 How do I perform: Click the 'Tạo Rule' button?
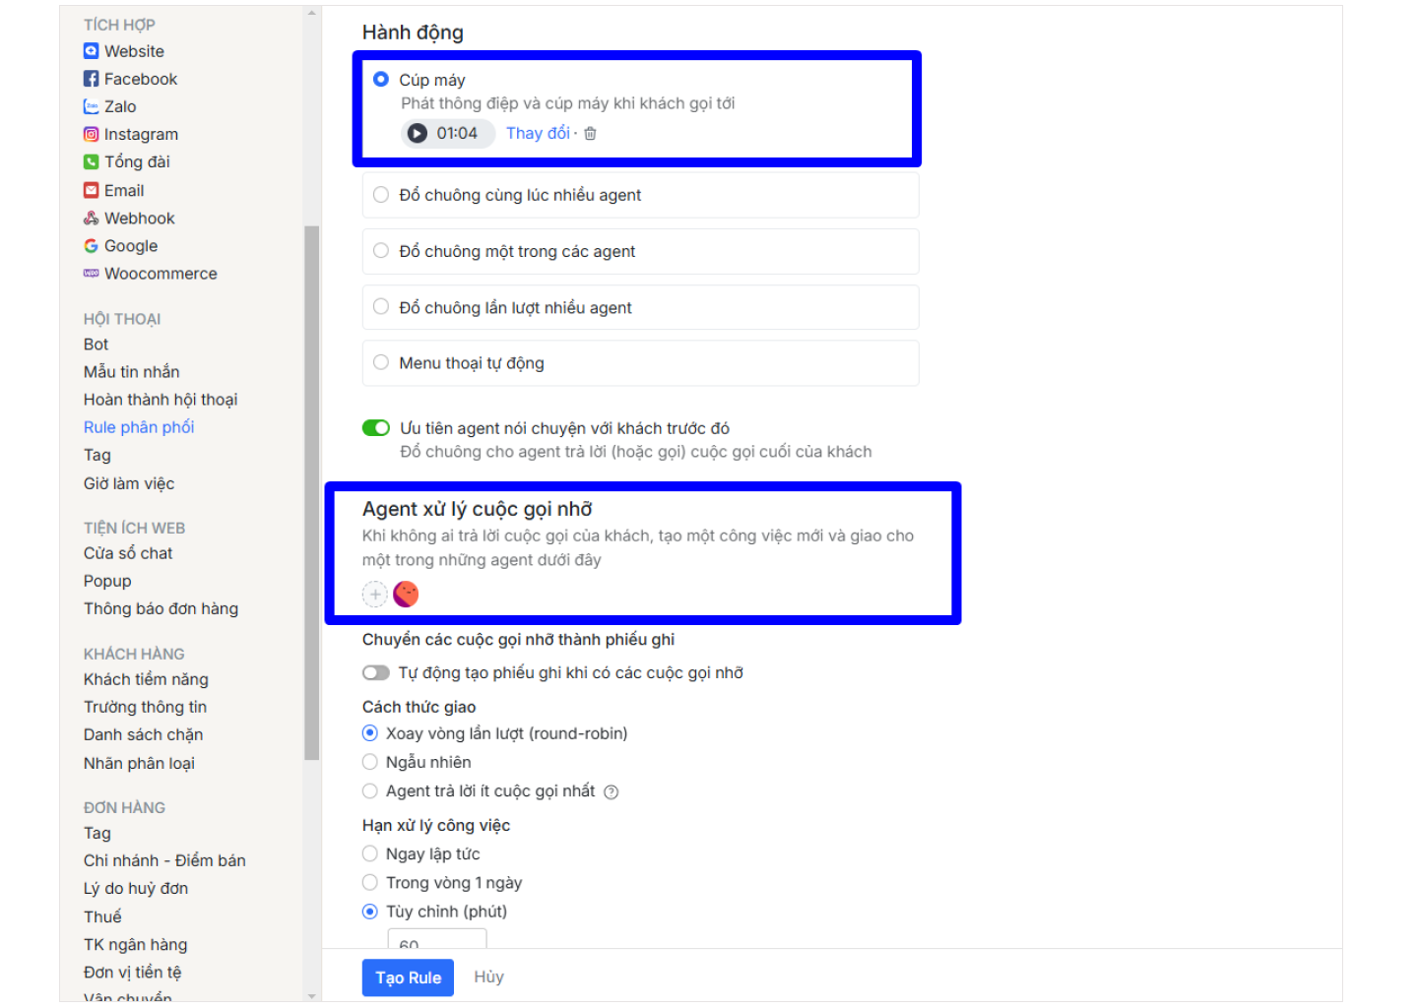(x=408, y=977)
